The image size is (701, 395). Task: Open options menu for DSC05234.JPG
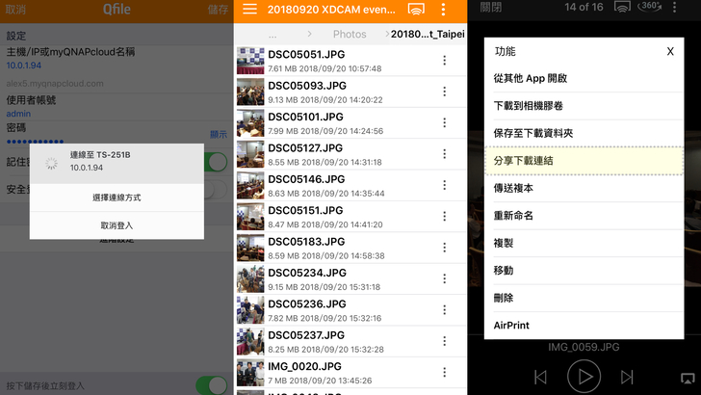(x=444, y=278)
